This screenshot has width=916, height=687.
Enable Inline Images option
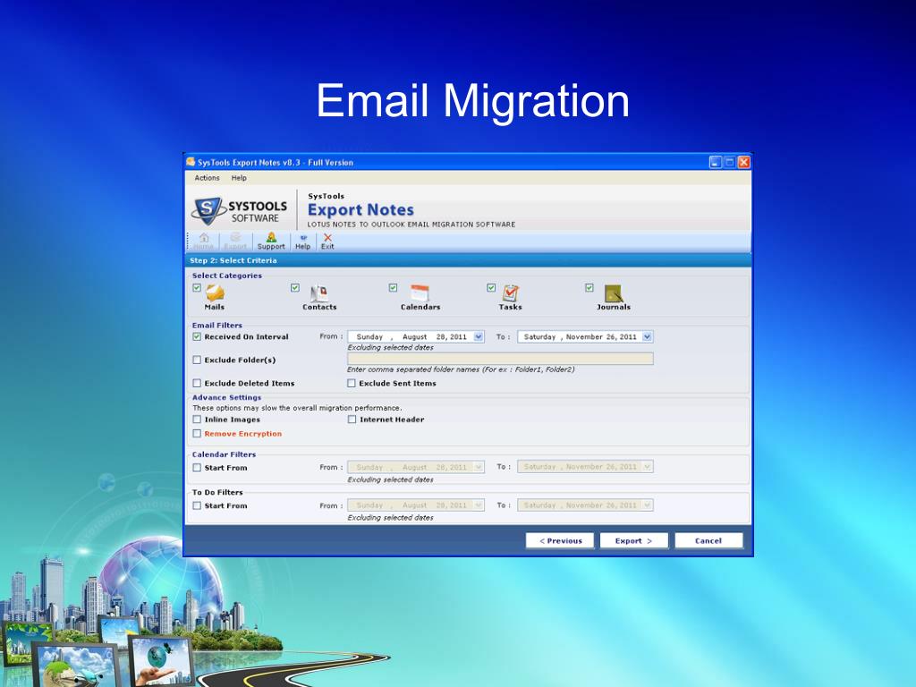[x=197, y=420]
